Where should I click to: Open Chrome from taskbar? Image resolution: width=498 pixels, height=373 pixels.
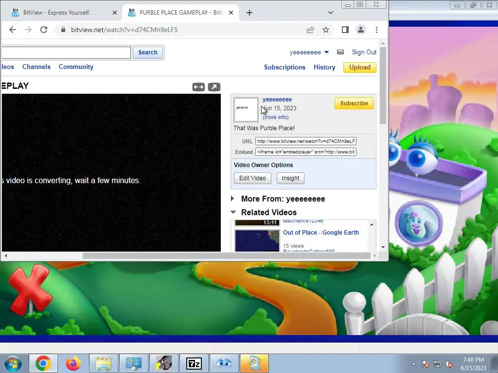[43, 363]
